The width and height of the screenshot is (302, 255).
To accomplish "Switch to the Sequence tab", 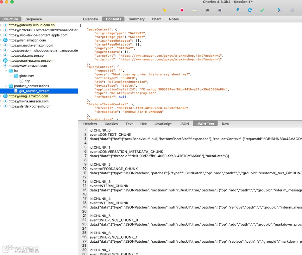I will coord(34,19).
